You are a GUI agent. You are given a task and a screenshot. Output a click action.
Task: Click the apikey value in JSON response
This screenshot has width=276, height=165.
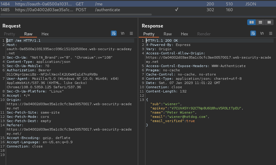pyautogui.click(x=205, y=108)
